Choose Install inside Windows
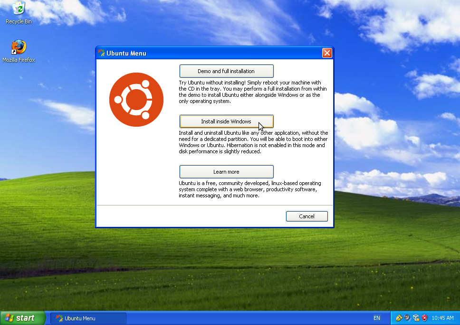 point(227,121)
